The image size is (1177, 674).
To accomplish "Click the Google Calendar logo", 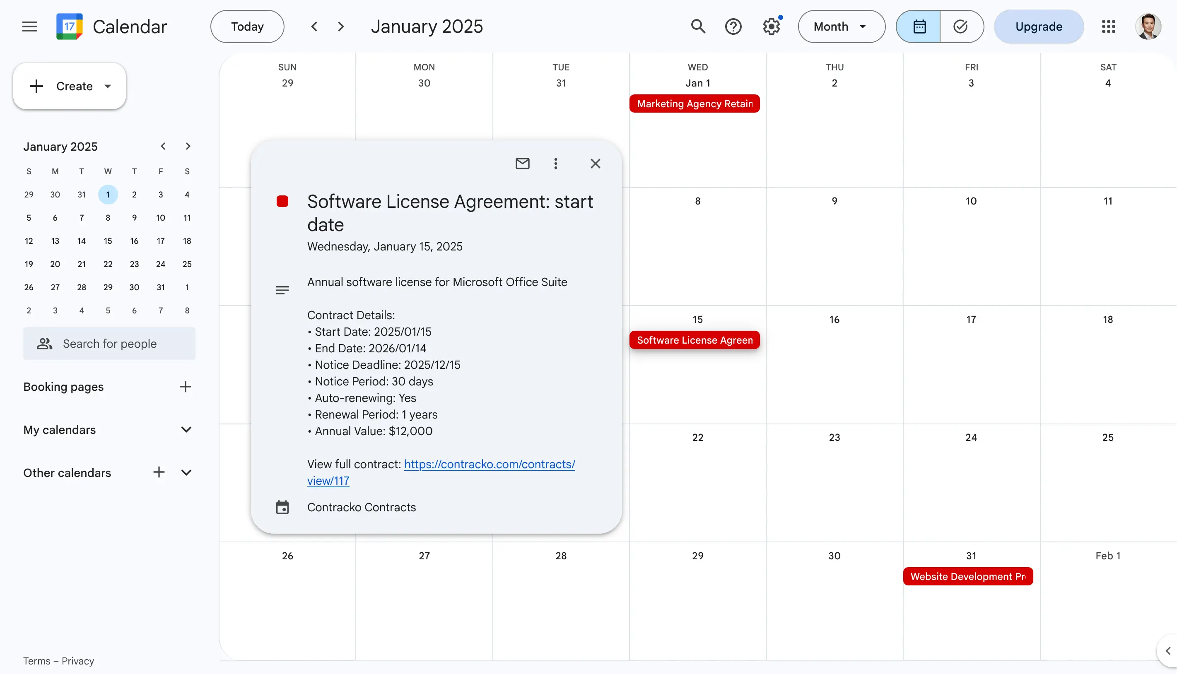I will point(68,26).
